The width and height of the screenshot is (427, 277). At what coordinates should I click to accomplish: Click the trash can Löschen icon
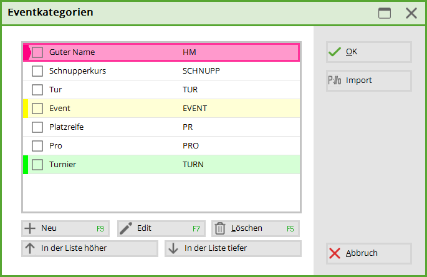(x=220, y=228)
